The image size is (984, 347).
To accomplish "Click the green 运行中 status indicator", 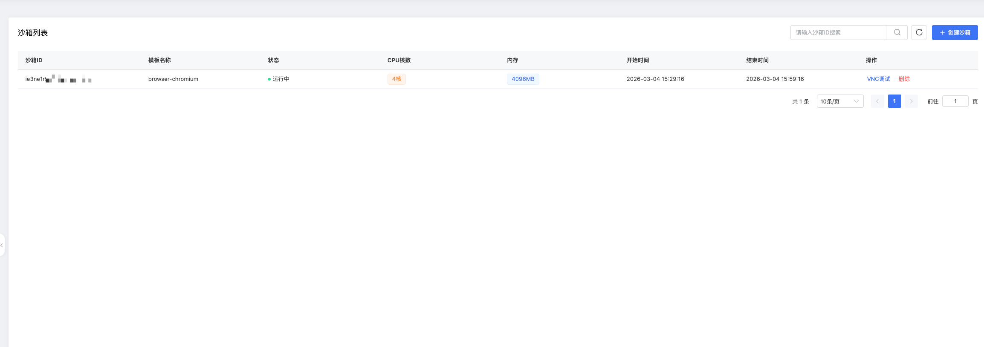I will (x=278, y=79).
